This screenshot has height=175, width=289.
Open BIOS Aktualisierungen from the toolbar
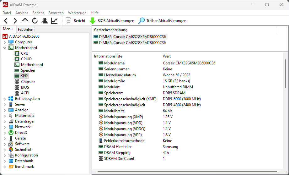coord(112,21)
